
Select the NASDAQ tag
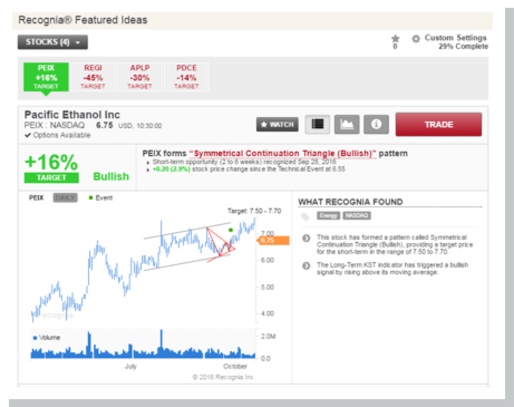coord(357,215)
